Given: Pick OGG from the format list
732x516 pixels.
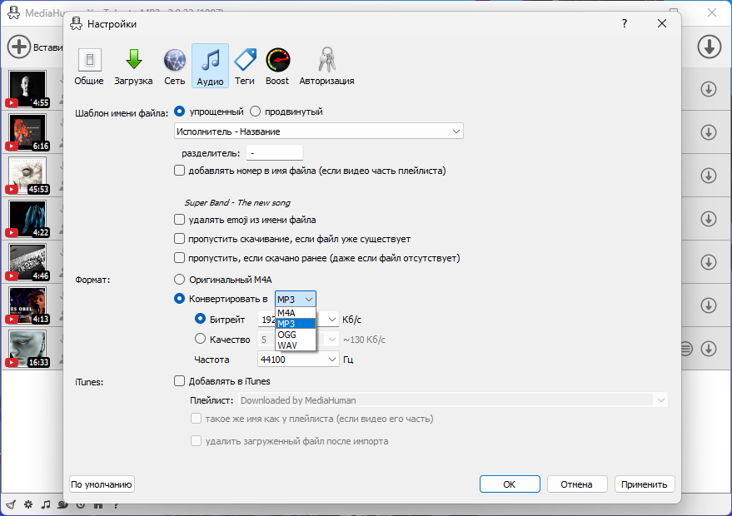Looking at the screenshot, I should pyautogui.click(x=296, y=335).
